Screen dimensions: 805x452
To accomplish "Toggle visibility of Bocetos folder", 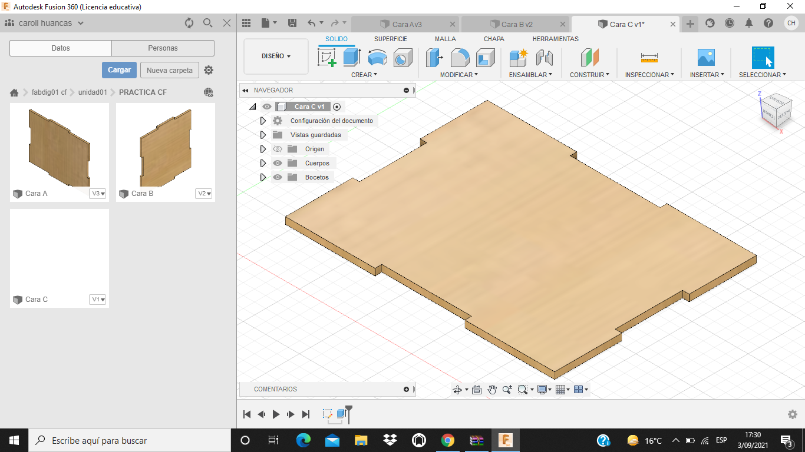I will (278, 177).
